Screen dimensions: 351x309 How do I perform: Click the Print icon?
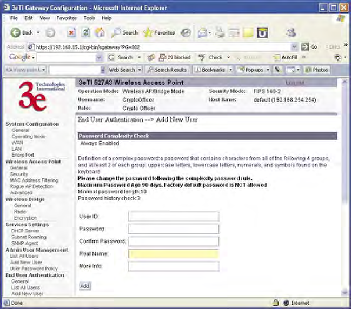pyautogui.click(x=220, y=32)
